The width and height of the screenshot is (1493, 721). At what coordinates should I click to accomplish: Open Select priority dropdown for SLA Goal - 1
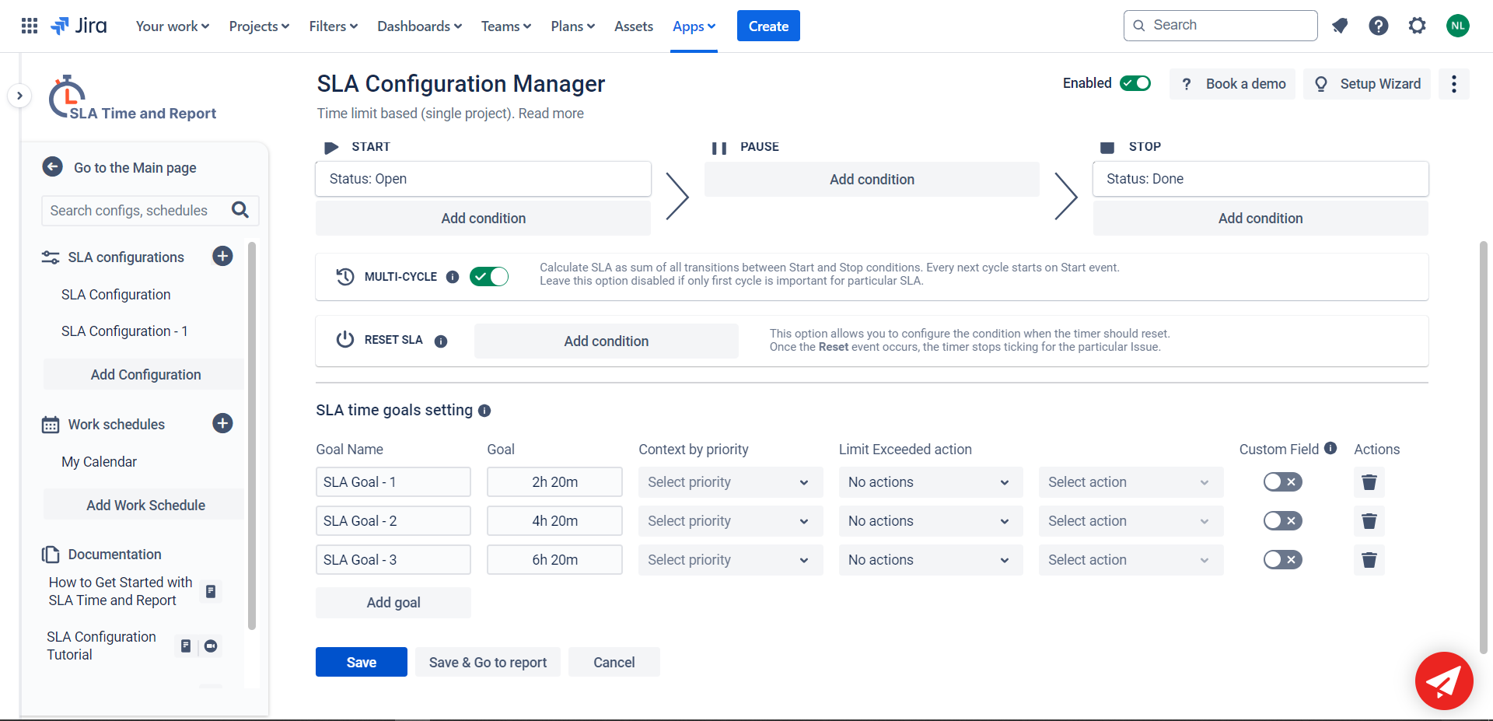[x=729, y=482]
